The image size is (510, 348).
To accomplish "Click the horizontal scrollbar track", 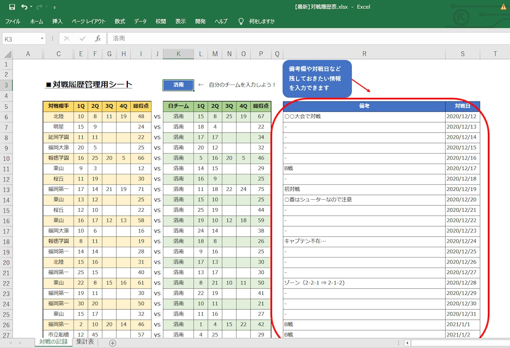I will pyautogui.click(x=460, y=343).
